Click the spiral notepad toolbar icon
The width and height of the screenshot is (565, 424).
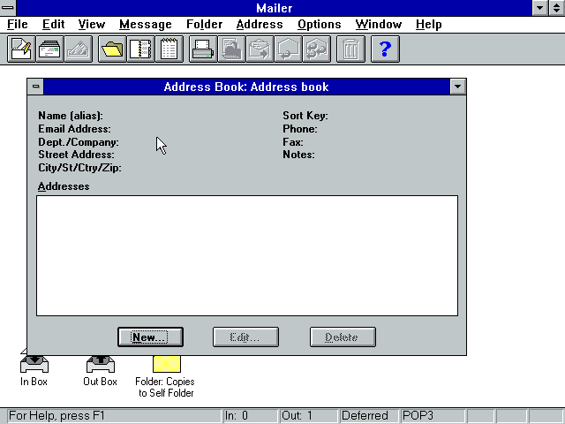[x=169, y=49]
